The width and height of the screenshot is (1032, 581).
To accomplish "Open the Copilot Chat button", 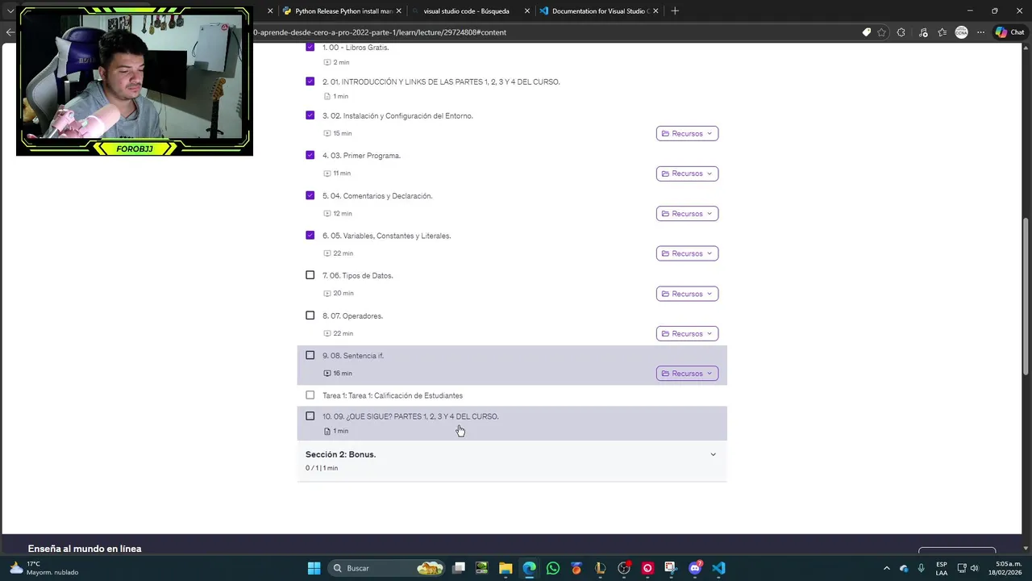I will point(1009,32).
